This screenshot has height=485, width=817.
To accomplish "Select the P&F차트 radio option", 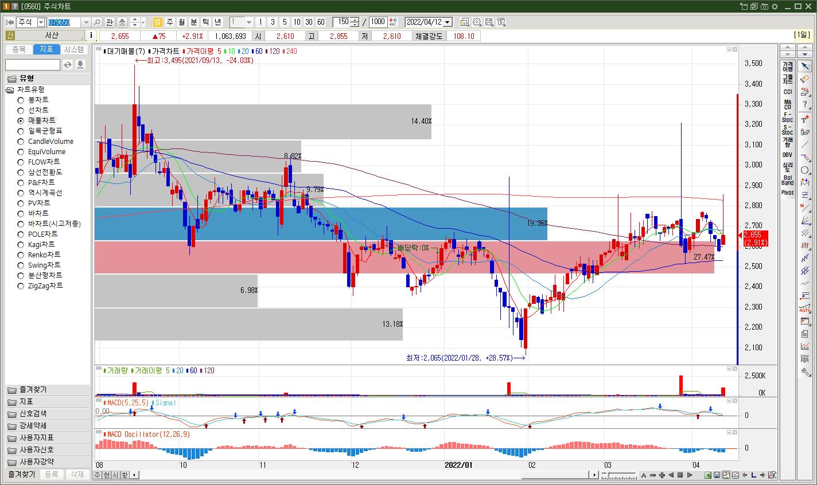I will [x=21, y=182].
